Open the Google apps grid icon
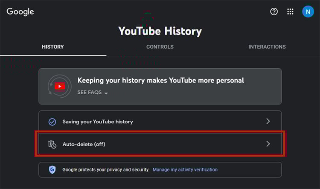 click(291, 12)
